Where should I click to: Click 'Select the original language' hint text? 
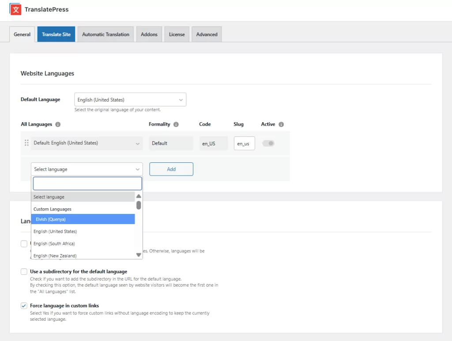pyautogui.click(x=117, y=110)
